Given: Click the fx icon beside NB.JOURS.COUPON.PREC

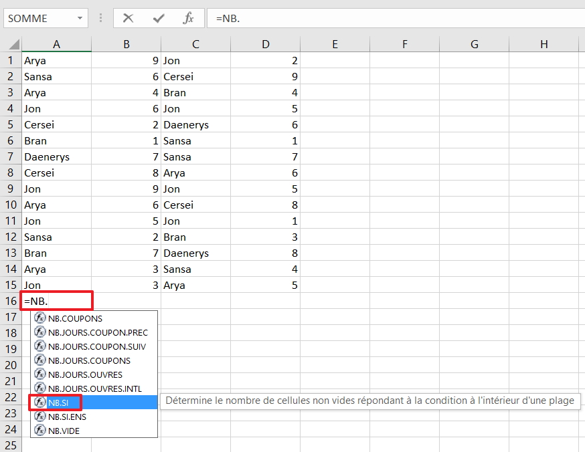Looking at the screenshot, I should coord(39,332).
